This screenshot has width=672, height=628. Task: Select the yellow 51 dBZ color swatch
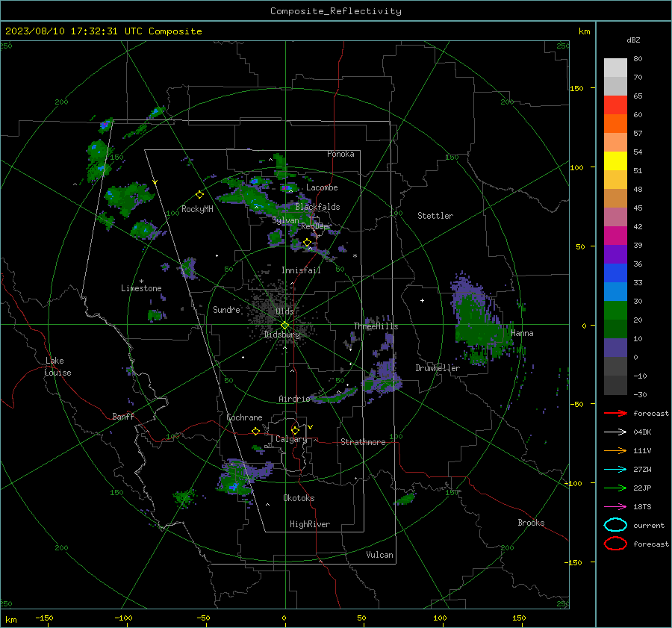[x=615, y=161]
